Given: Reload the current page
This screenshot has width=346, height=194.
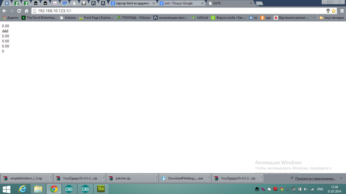Looking at the screenshot, I should [19, 11].
